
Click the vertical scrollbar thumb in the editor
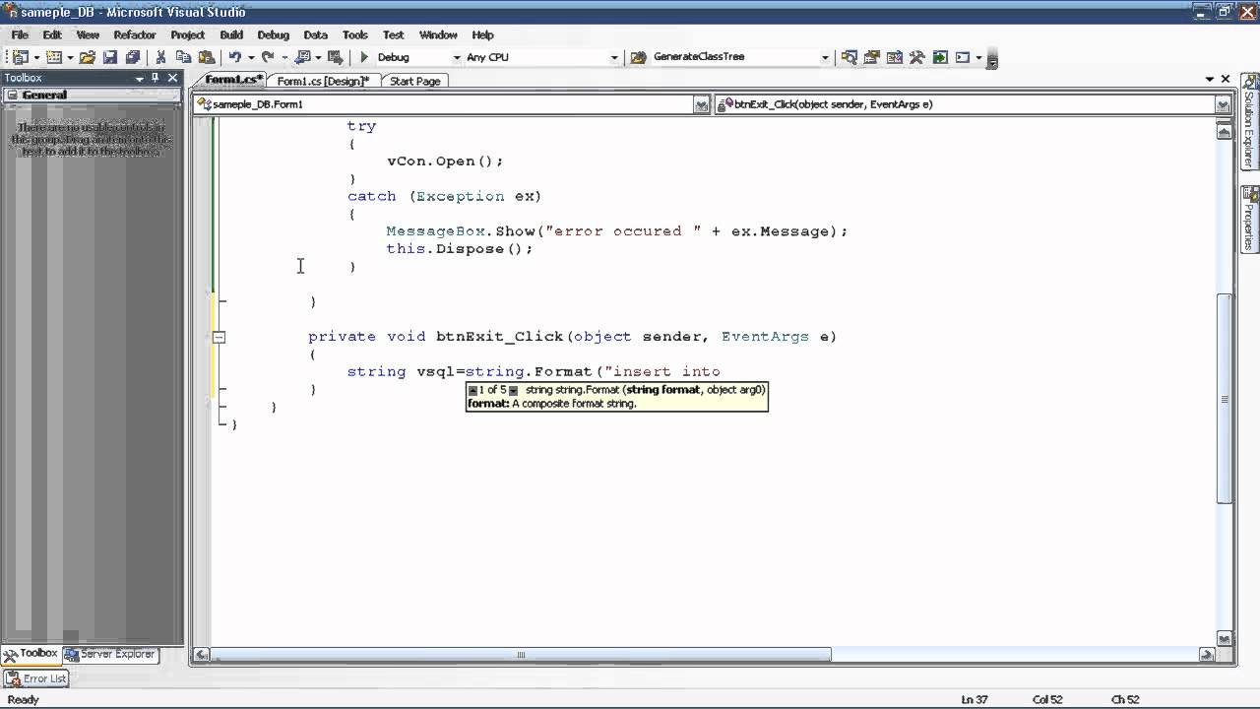click(1224, 399)
